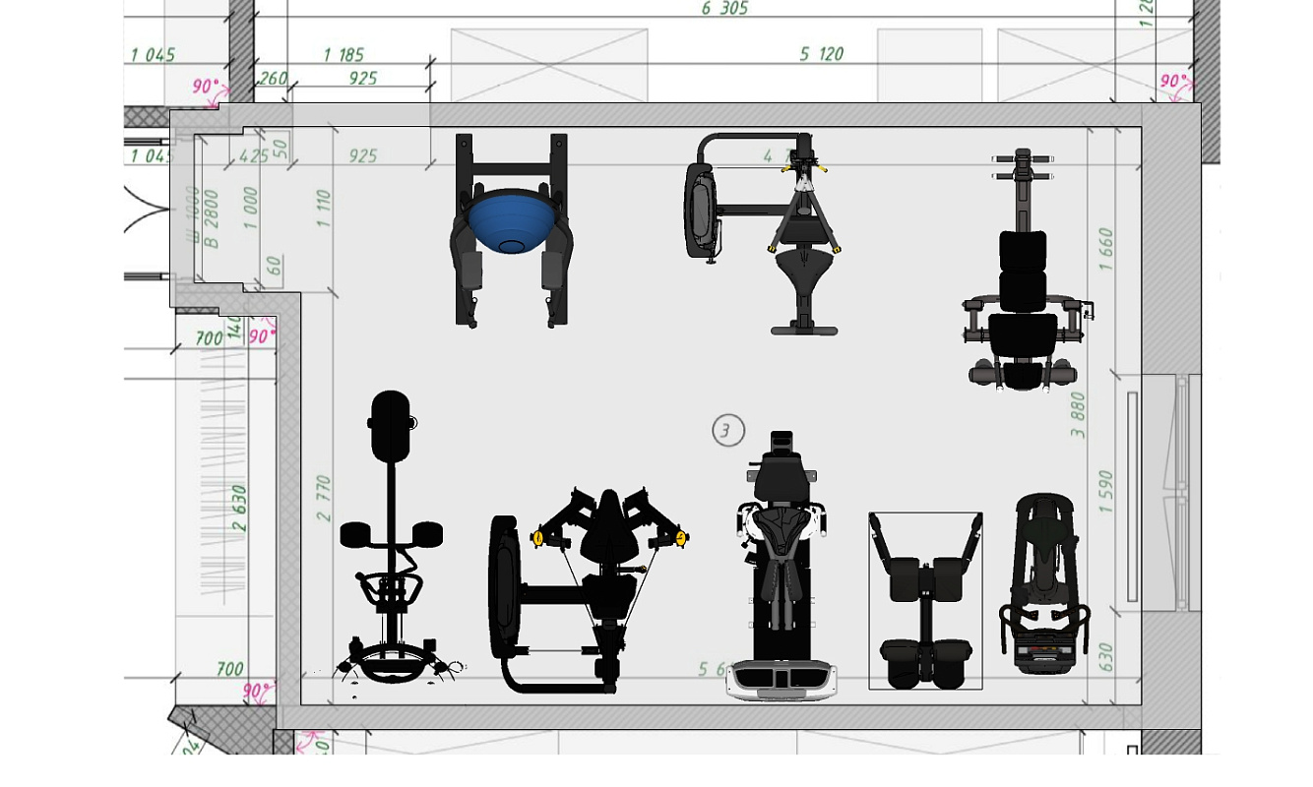Select bottom multi-gym with yellow handles
Viewport: 1313px width, 787px height.
[588, 590]
